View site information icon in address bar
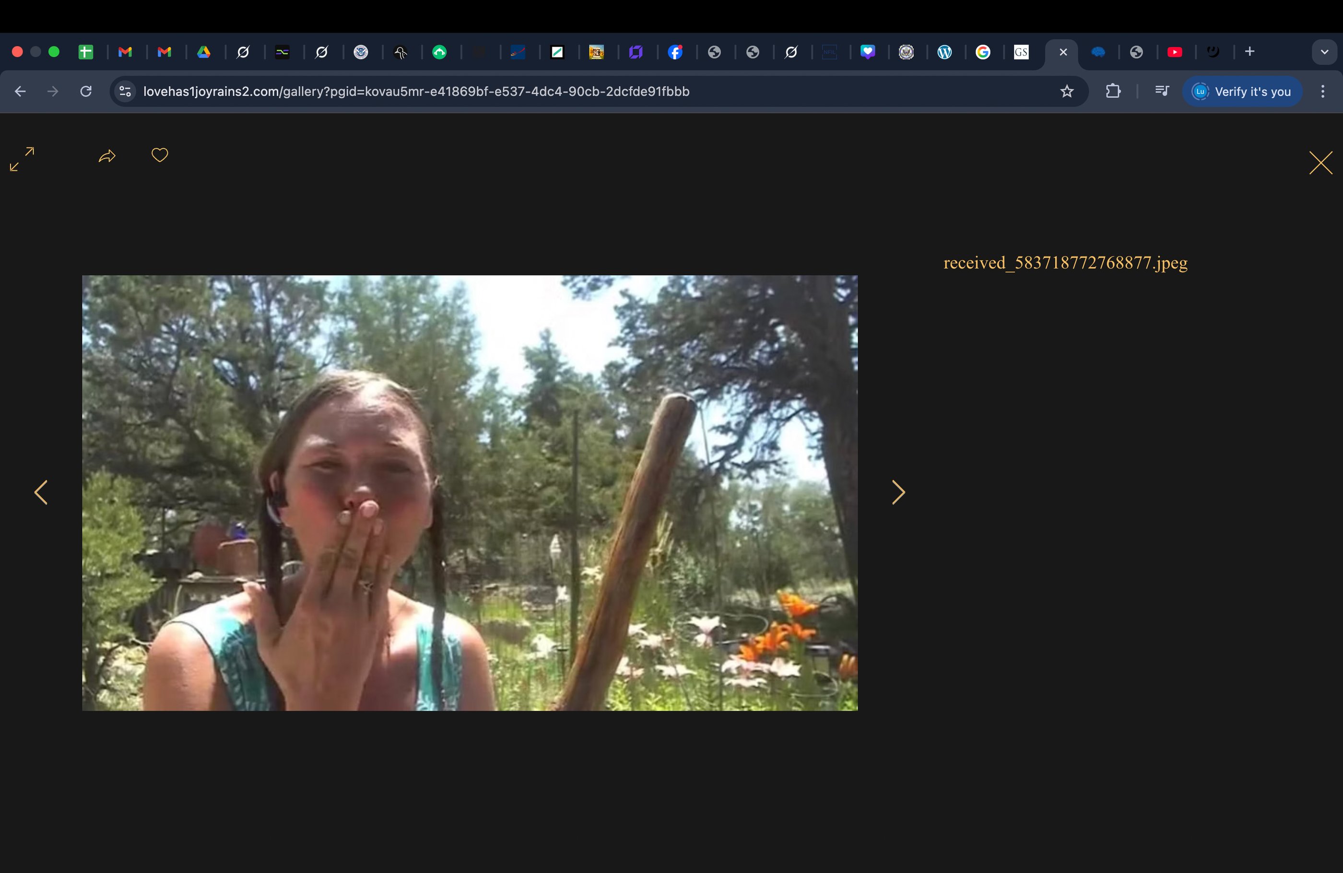 point(125,92)
